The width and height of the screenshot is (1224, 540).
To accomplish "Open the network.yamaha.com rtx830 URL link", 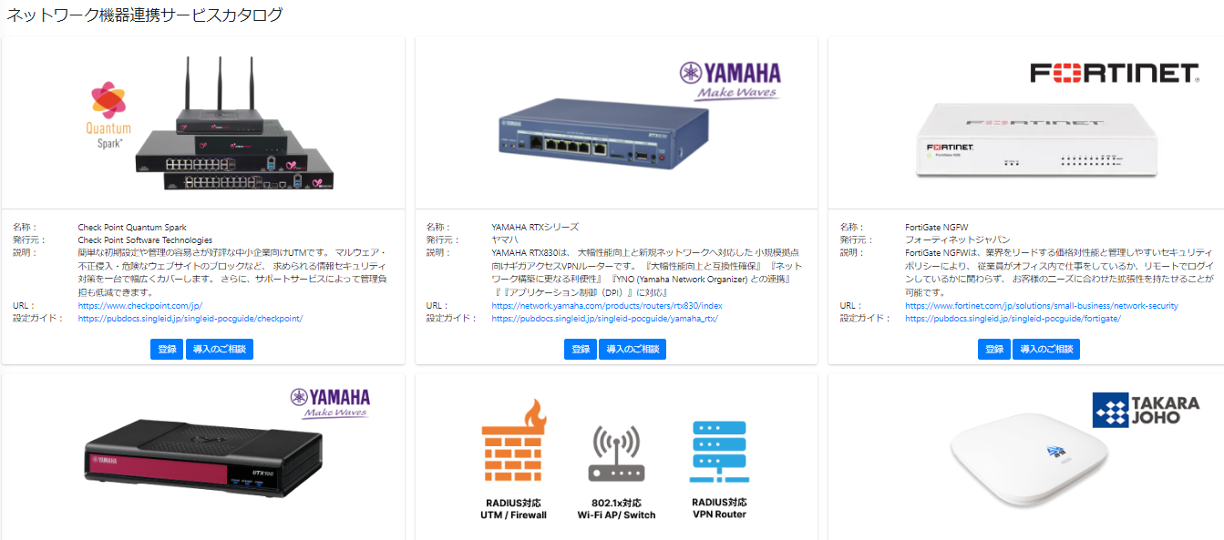I will (x=607, y=306).
